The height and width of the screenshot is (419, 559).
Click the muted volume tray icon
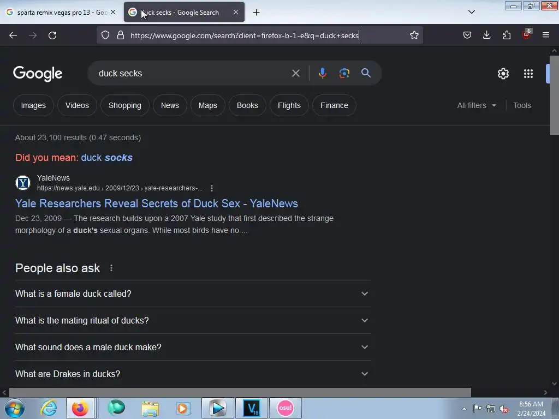(504, 409)
